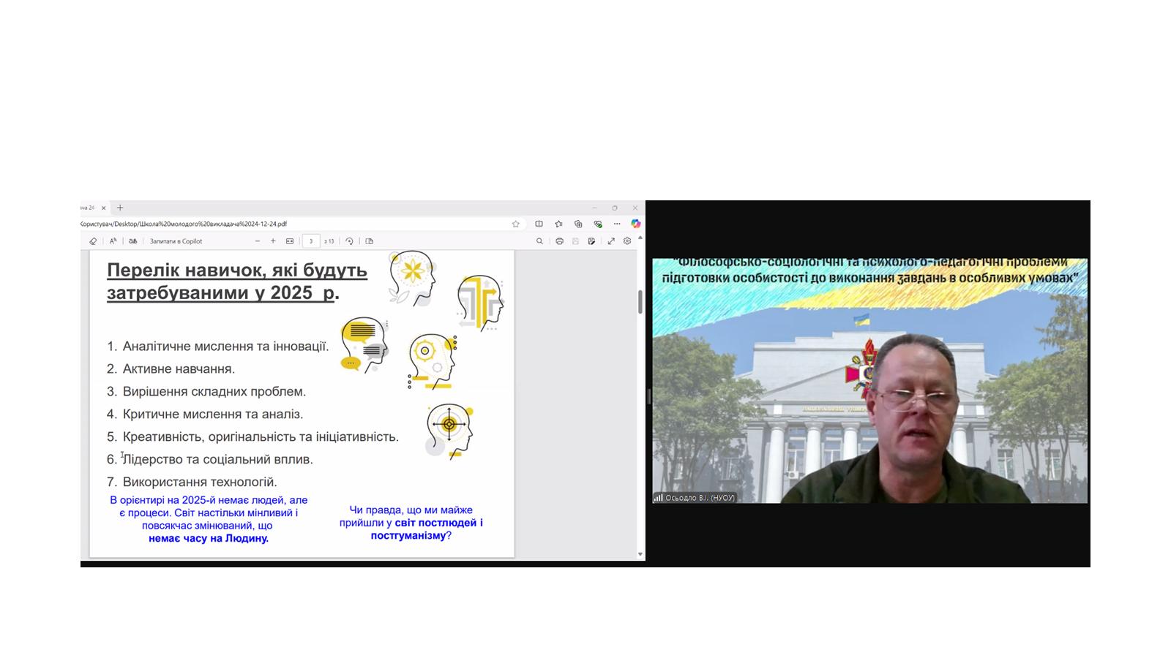The width and height of the screenshot is (1171, 658).
Task: Click the head with flower illustration
Action: pyautogui.click(x=412, y=278)
